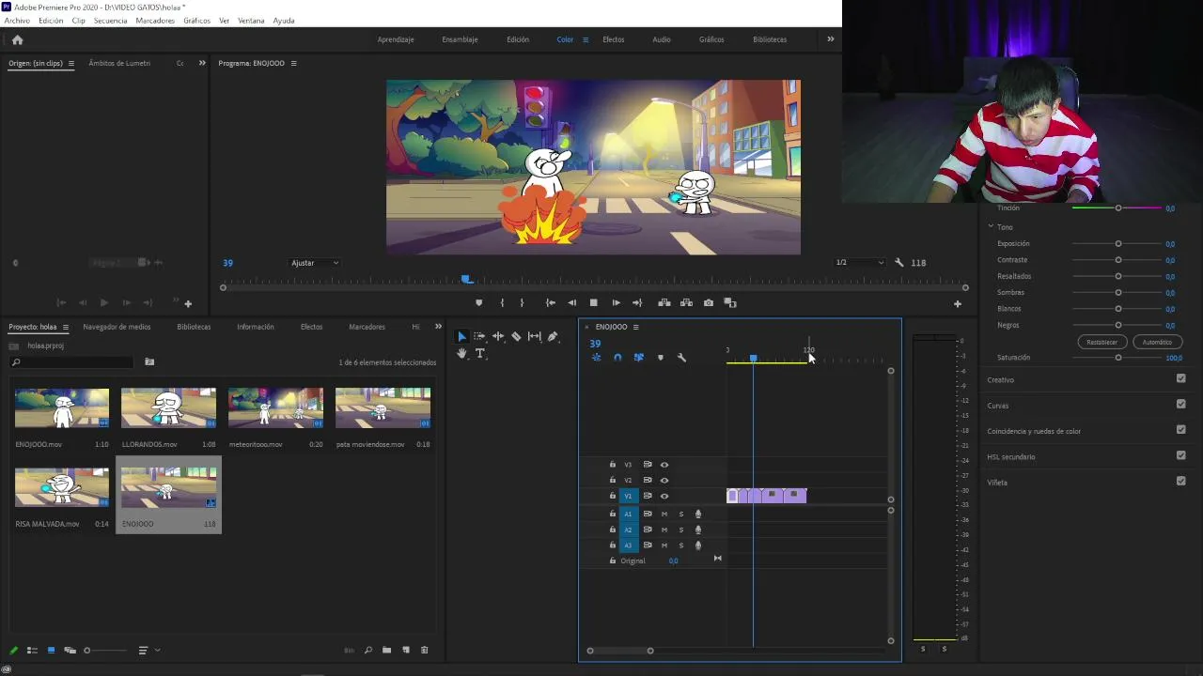Open new bin folder icon in Project panel
Image resolution: width=1203 pixels, height=676 pixels.
click(386, 650)
